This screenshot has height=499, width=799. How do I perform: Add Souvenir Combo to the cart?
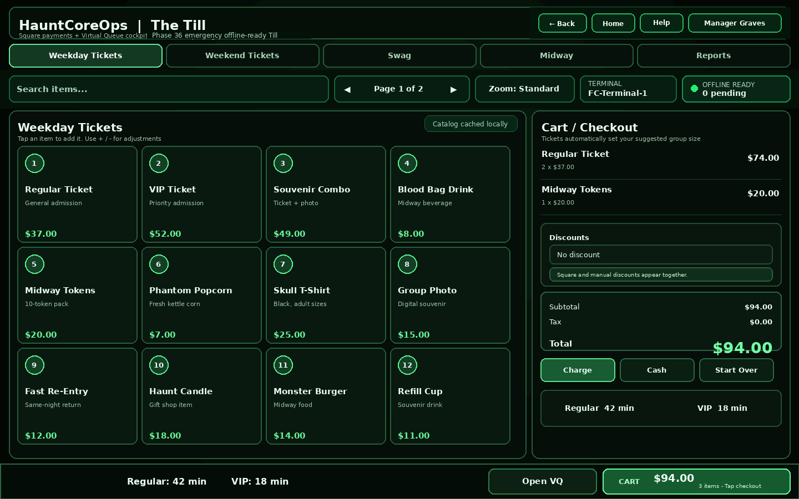pyautogui.click(x=326, y=194)
